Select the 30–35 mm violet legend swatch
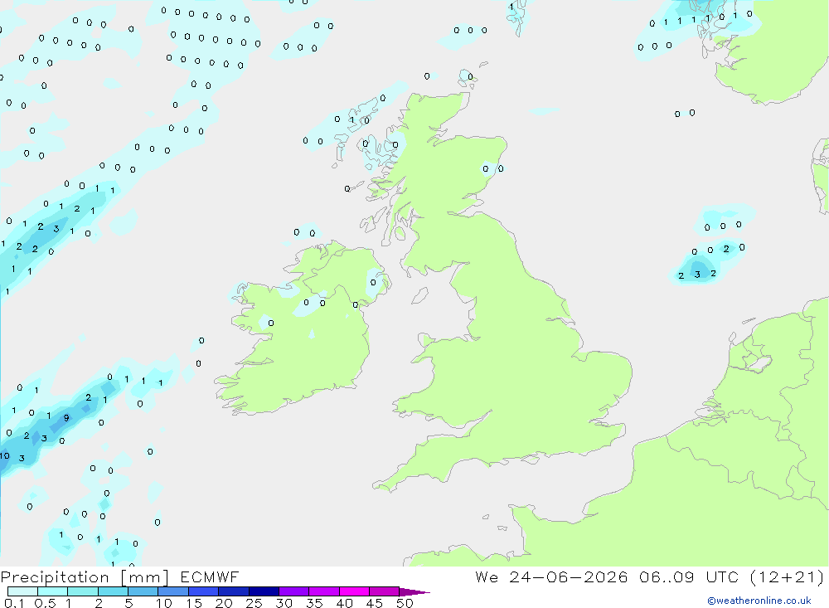This screenshot has height=608, width=829. pyautogui.click(x=294, y=591)
